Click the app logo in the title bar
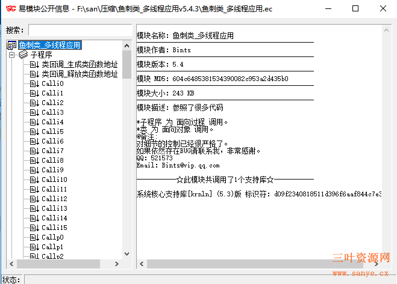Image resolution: width=397 pixels, height=284 pixels. pos(11,9)
